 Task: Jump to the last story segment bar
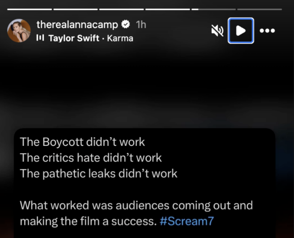[260, 9]
